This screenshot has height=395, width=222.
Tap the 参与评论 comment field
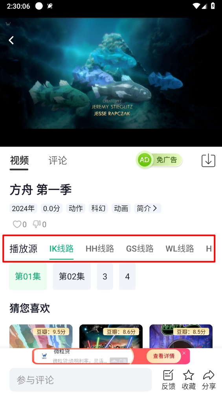81,380
